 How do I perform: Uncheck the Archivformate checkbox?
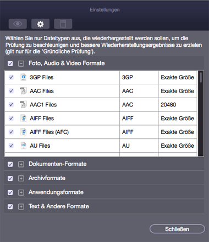pos(10,178)
